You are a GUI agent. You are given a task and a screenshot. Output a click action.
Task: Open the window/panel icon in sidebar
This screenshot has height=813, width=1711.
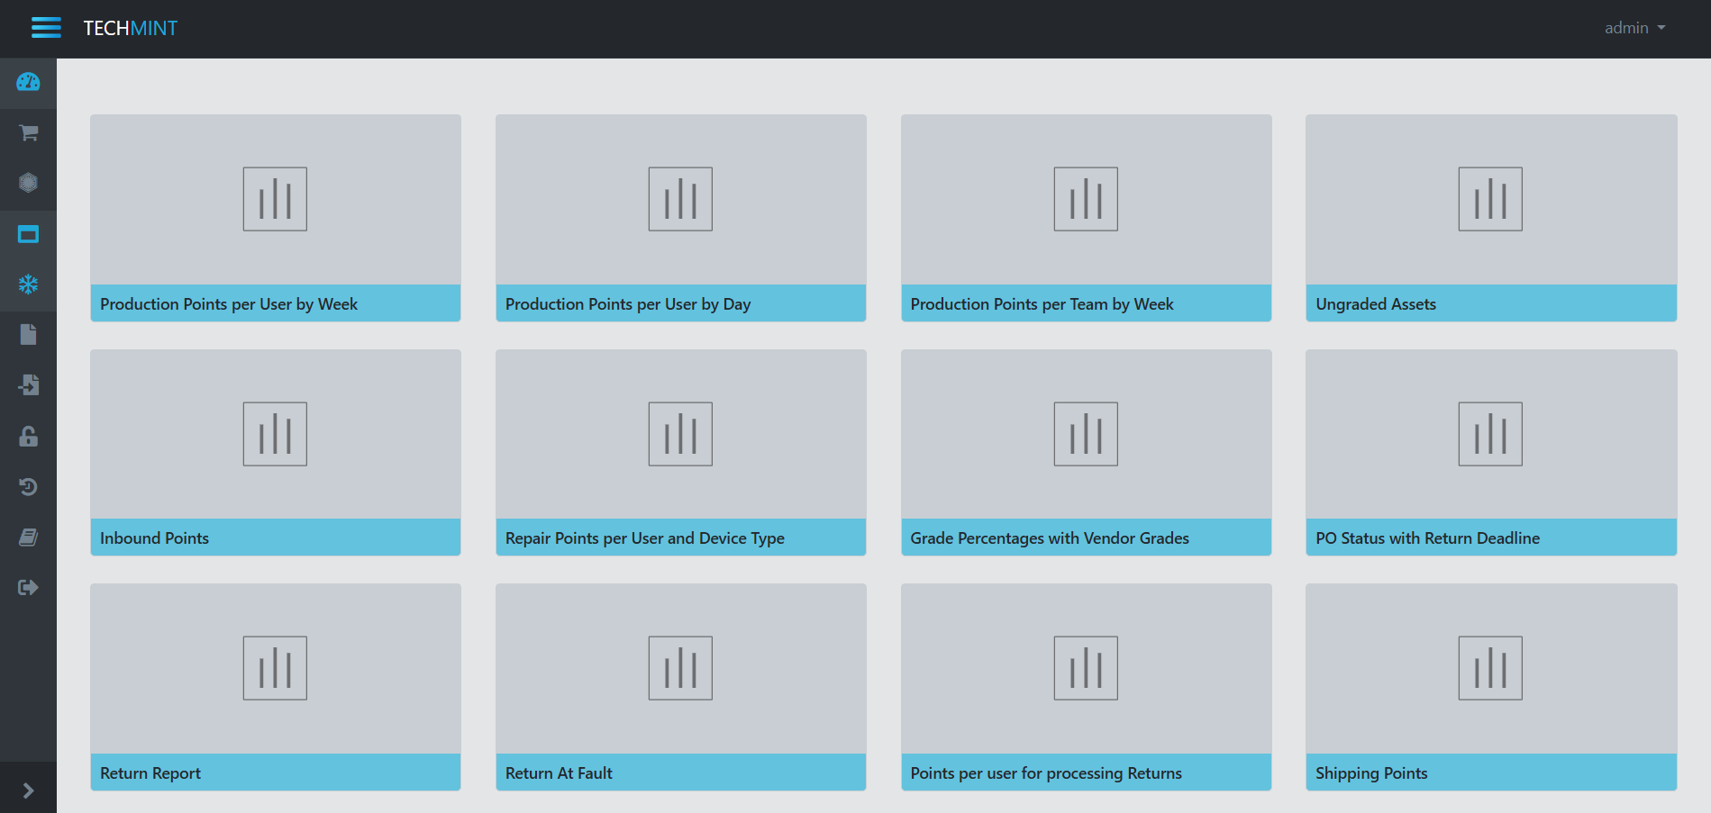coord(28,235)
